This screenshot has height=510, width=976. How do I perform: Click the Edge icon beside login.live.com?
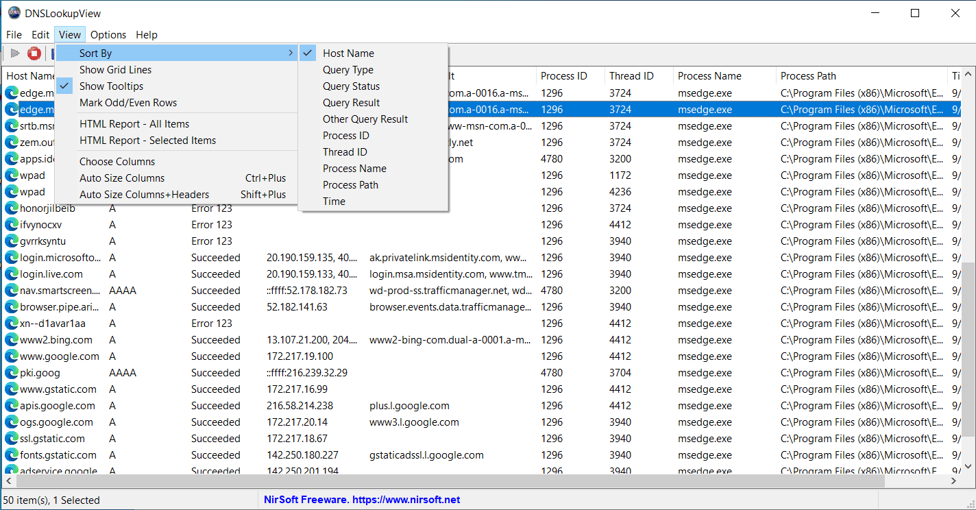(x=12, y=274)
